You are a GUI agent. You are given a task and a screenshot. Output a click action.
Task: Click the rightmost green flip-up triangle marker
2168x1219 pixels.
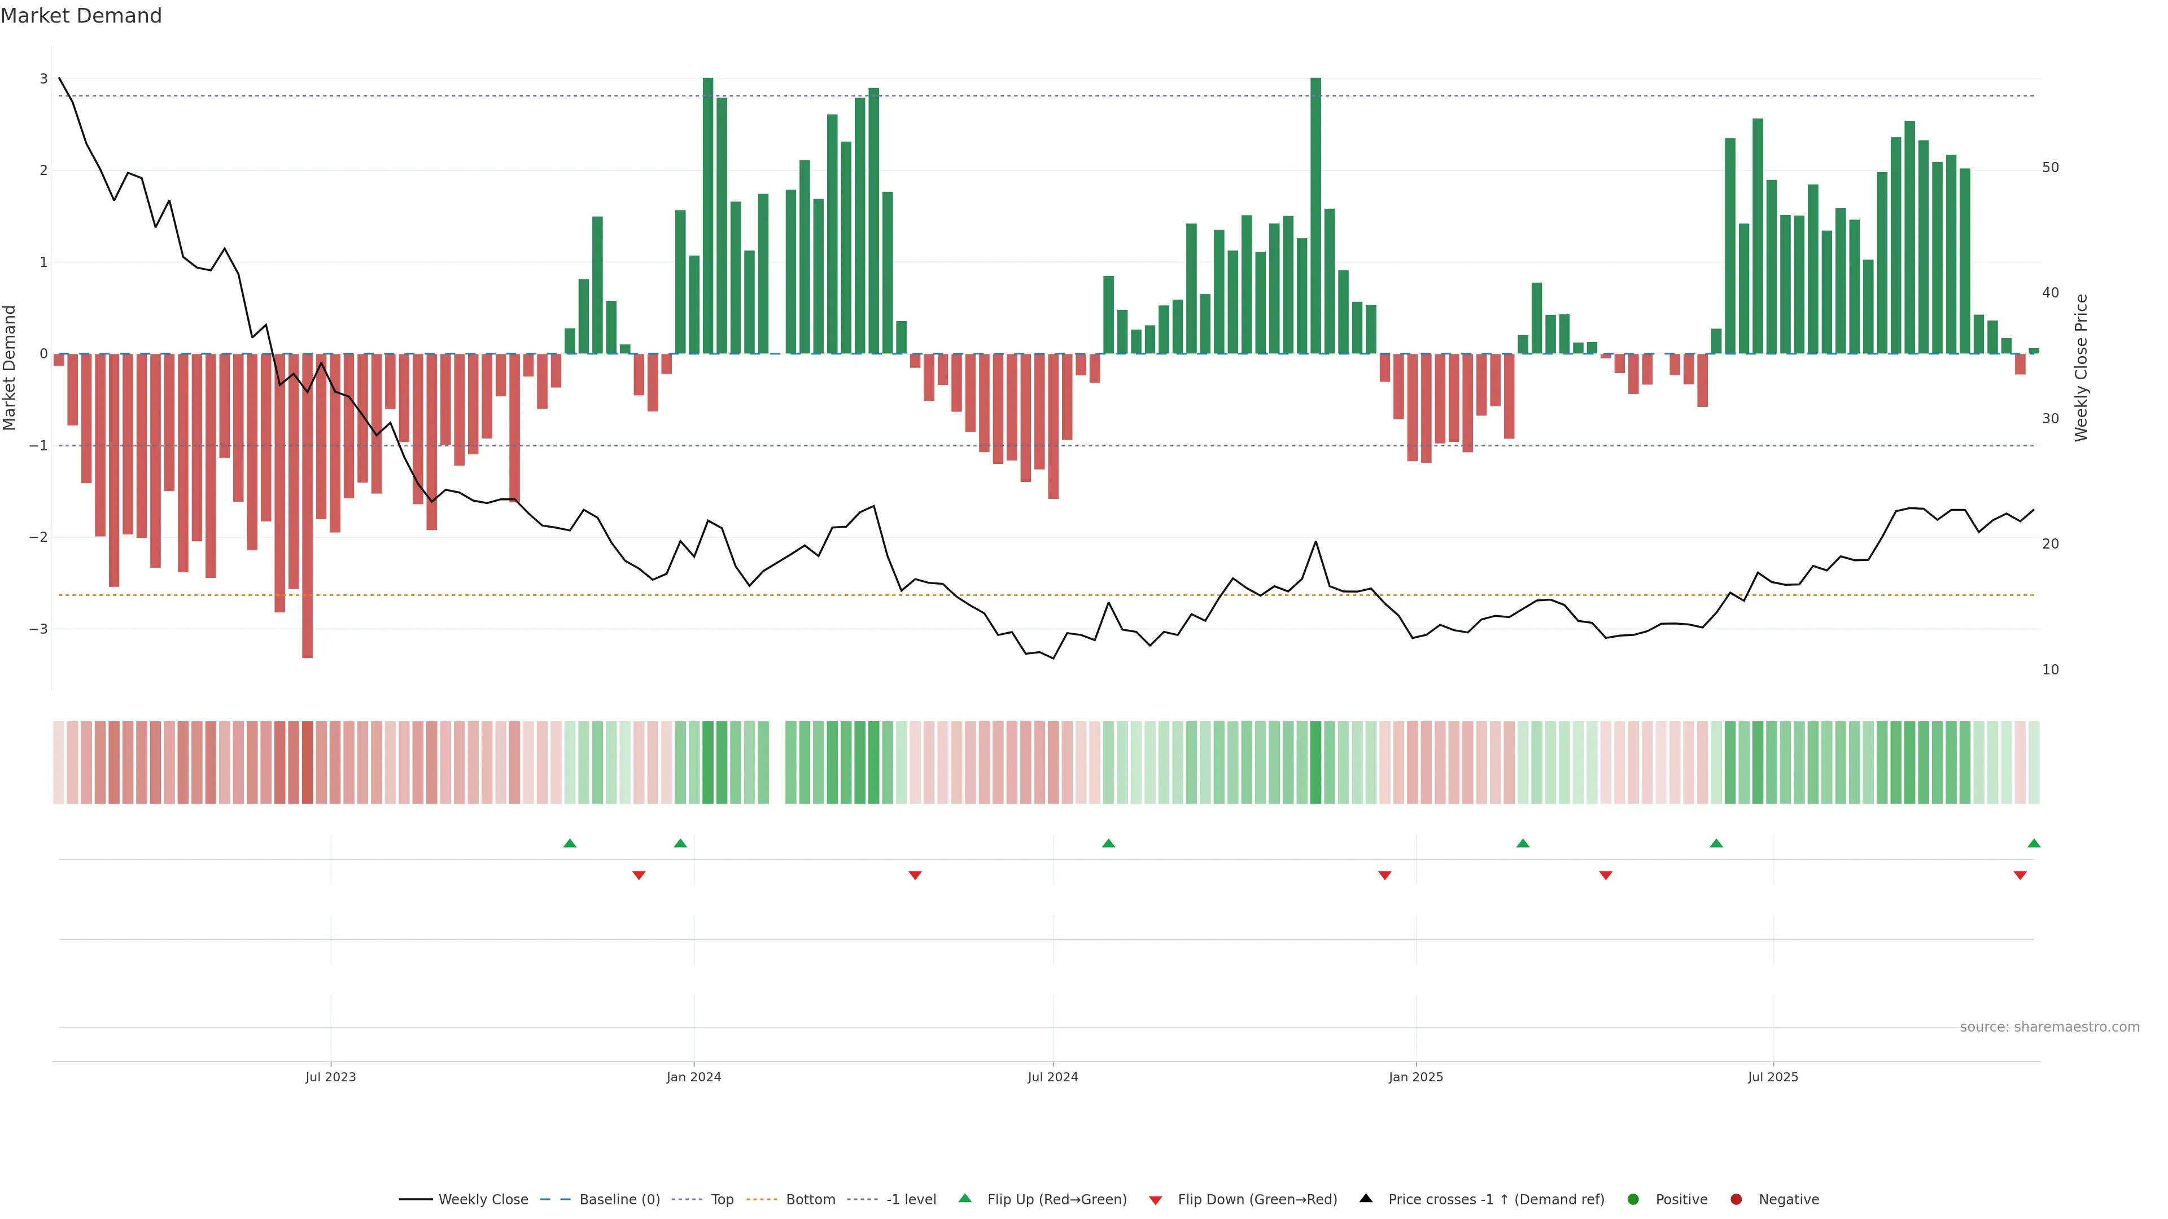point(2033,843)
